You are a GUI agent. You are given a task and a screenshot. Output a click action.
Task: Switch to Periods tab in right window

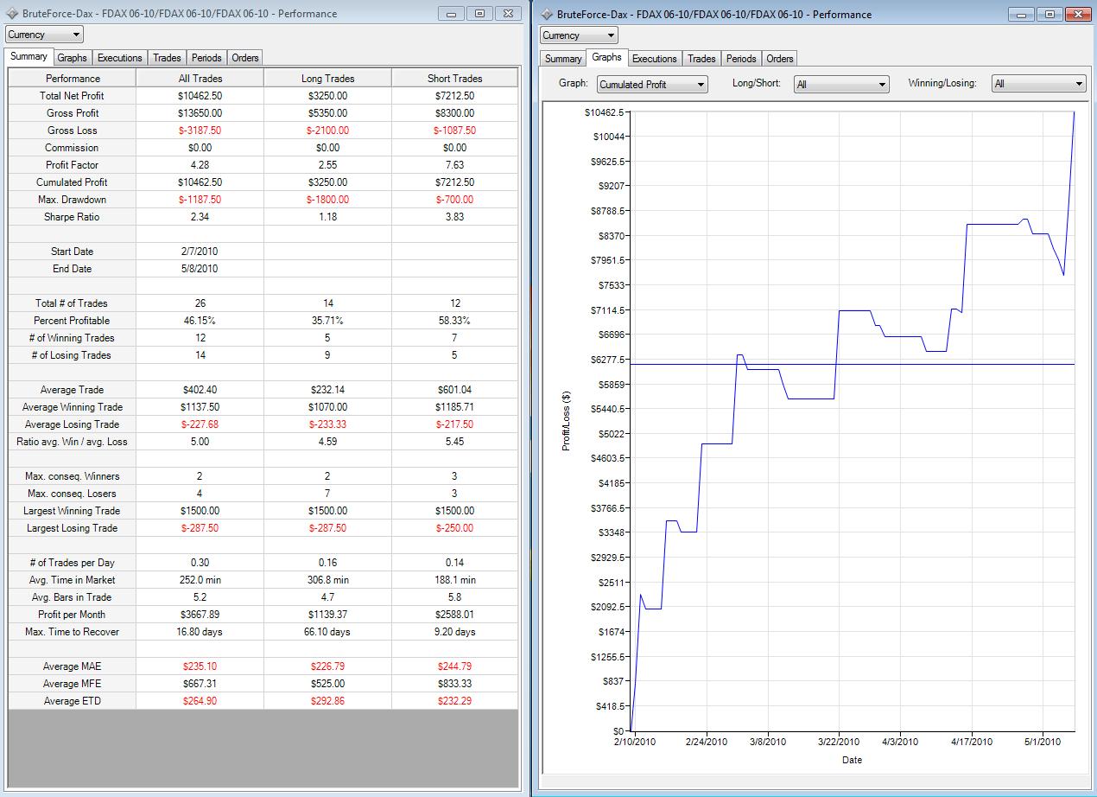[x=741, y=59]
